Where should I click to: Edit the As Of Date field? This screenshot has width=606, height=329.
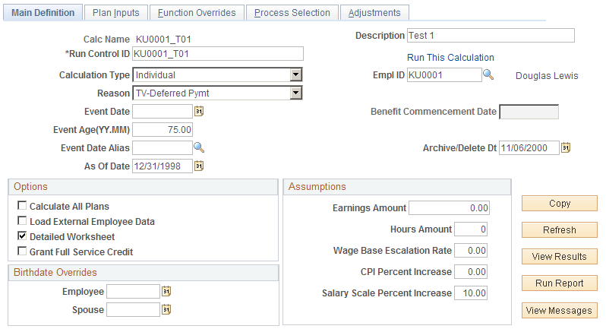(x=163, y=166)
